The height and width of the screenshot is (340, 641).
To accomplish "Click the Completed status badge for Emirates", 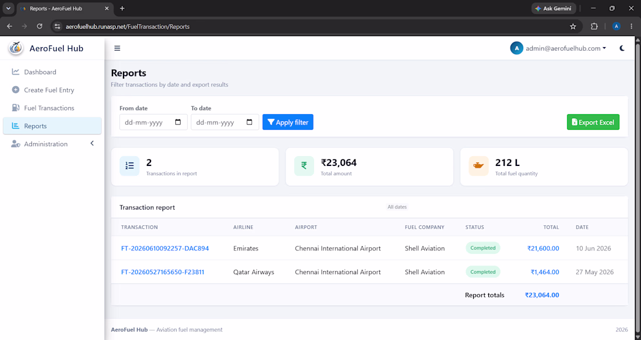I will (x=483, y=248).
